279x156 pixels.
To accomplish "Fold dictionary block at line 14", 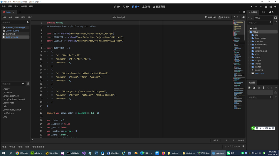I will tap(45, 70).
